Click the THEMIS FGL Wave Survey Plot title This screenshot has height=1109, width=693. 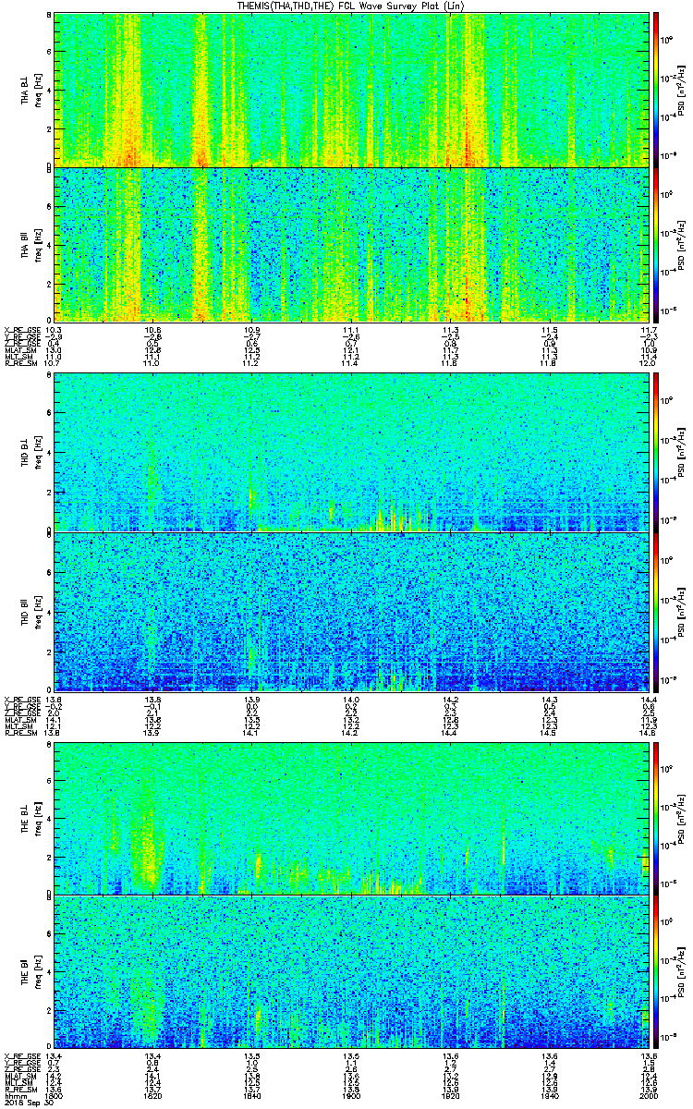tap(351, 6)
